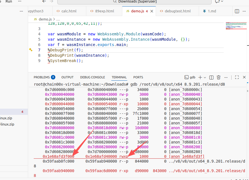
Task: Click the %SystemBreak() code line
Action: tap(65, 61)
